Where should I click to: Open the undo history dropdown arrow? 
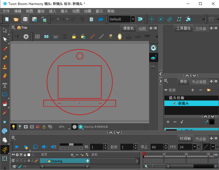click(58, 19)
